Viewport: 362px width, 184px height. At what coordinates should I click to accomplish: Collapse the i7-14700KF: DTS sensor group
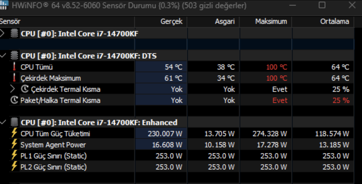(3, 56)
